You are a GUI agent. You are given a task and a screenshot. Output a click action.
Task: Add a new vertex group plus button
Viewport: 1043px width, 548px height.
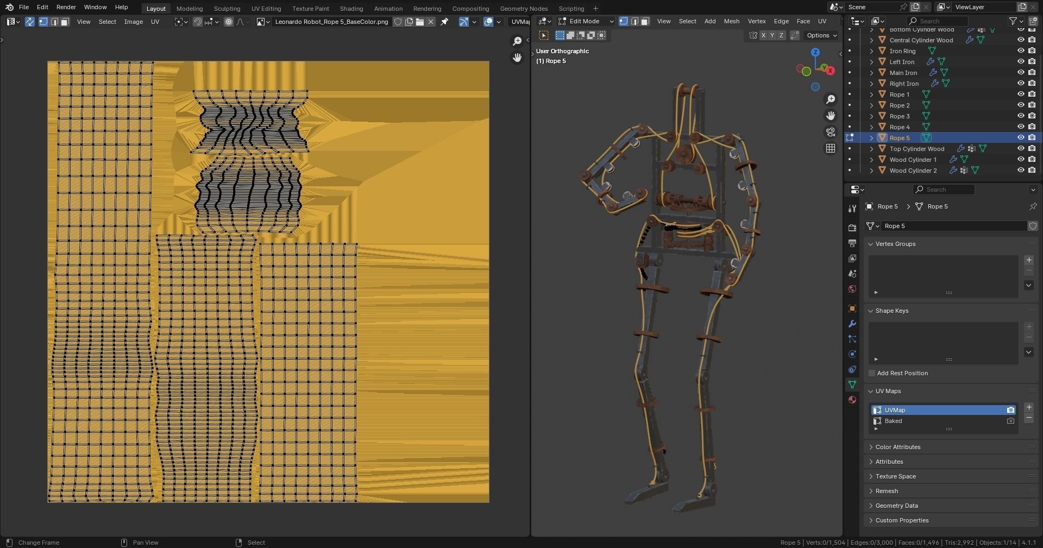point(1028,260)
